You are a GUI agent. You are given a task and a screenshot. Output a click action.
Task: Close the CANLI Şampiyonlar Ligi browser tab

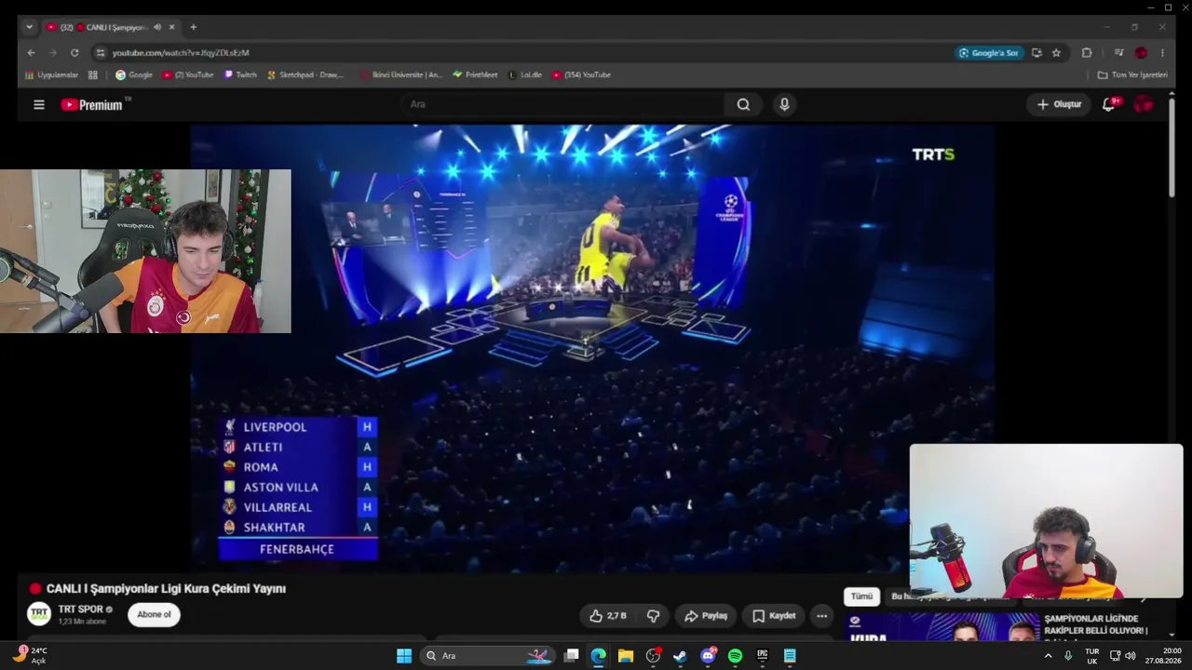pyautogui.click(x=171, y=27)
